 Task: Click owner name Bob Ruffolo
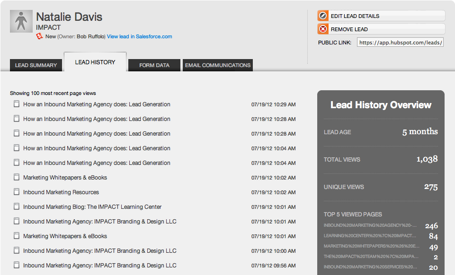pos(90,36)
